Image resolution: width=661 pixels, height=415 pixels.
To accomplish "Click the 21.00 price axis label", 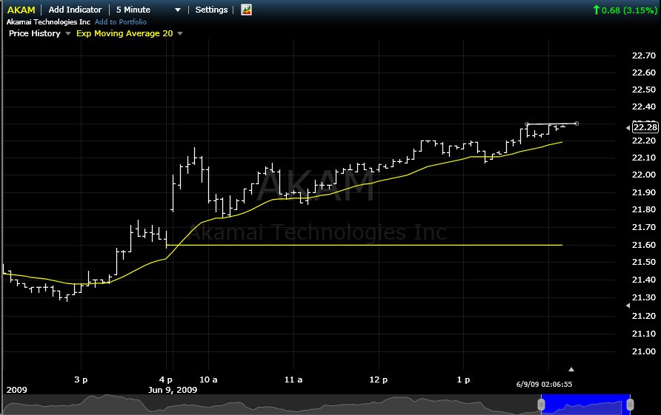I will tap(644, 351).
